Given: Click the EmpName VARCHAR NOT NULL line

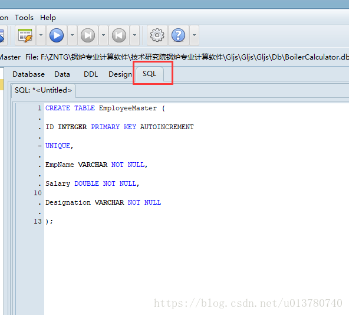Looking at the screenshot, I should click(96, 165).
